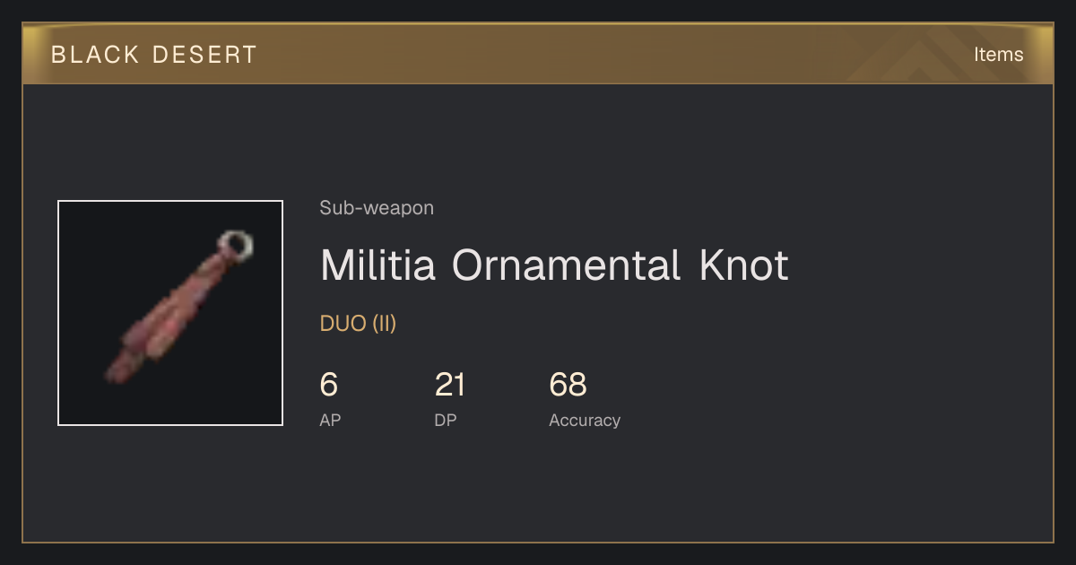Screen dimensions: 1076x565
Task: Click the word Ornamental in item name
Action: pos(567,265)
